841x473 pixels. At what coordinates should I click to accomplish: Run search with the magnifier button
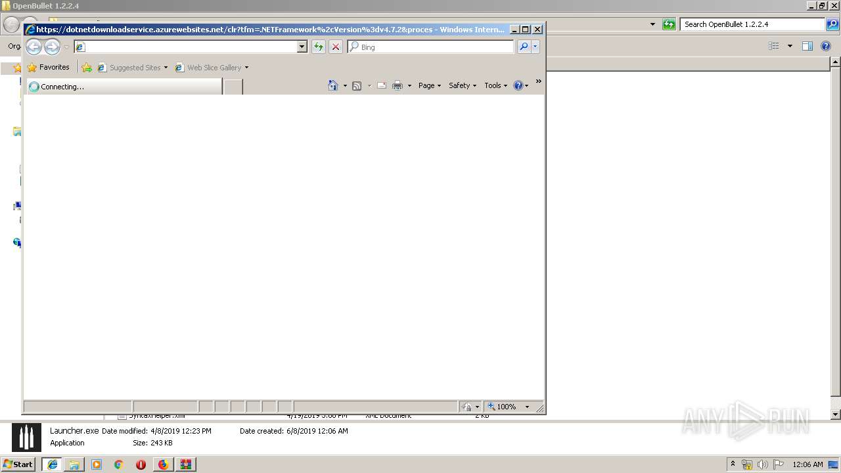coord(524,47)
